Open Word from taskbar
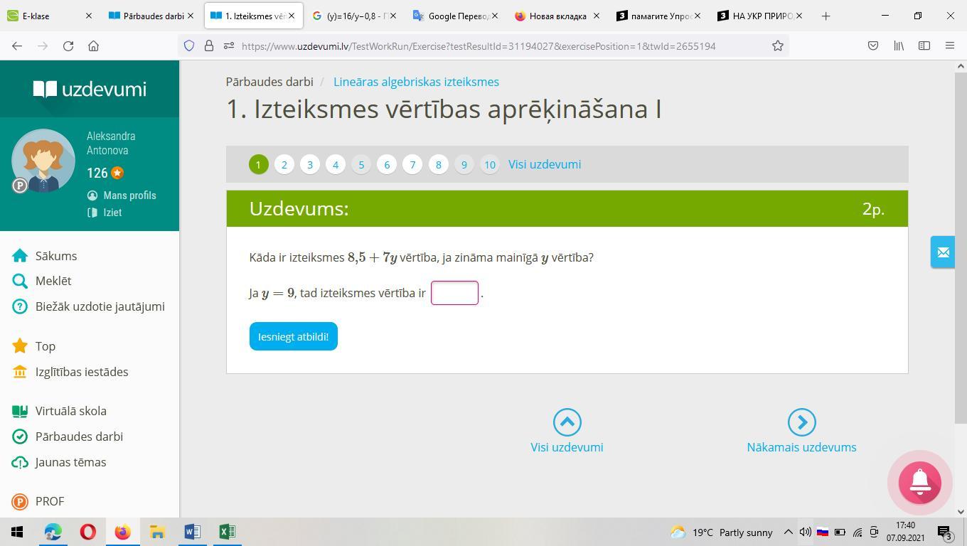This screenshot has height=546, width=967. point(192,532)
